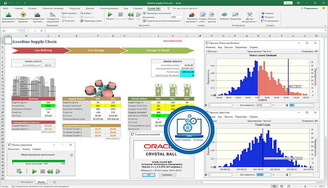
Task: Open Name Box dropdown arrow
Action: click(x=18, y=31)
